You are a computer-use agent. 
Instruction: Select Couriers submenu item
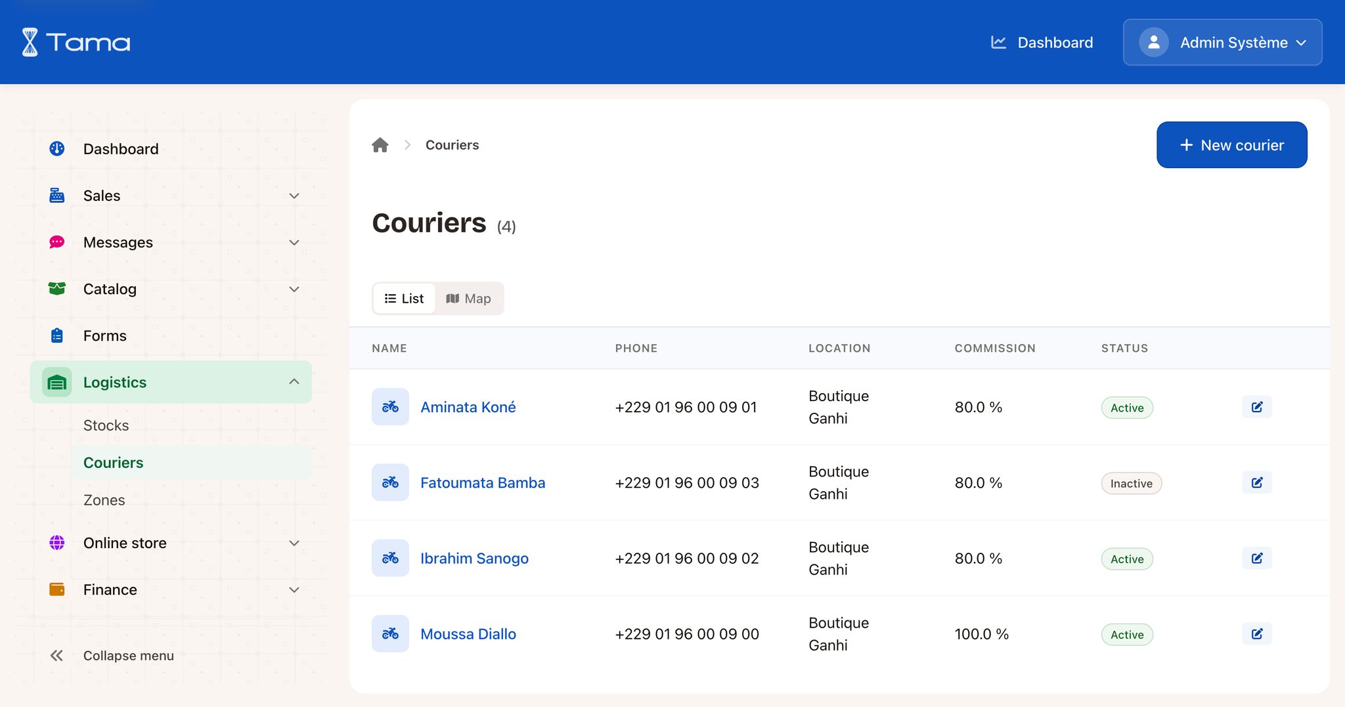pyautogui.click(x=191, y=462)
